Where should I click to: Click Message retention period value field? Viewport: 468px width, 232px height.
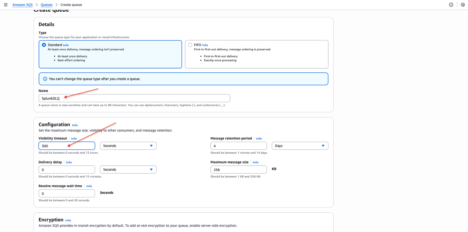point(238,146)
